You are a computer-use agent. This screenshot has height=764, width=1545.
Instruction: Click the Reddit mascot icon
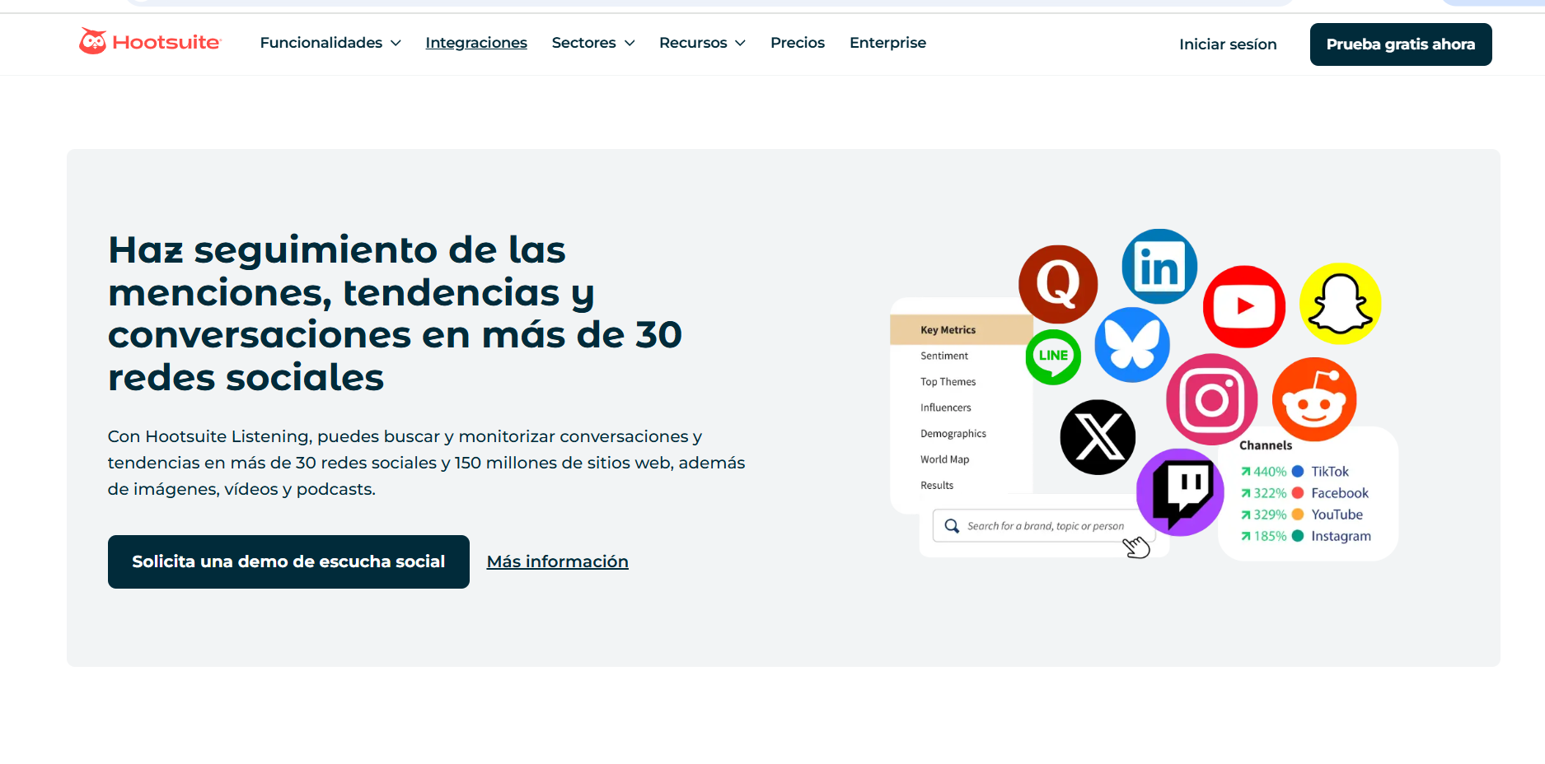pyautogui.click(x=1314, y=399)
